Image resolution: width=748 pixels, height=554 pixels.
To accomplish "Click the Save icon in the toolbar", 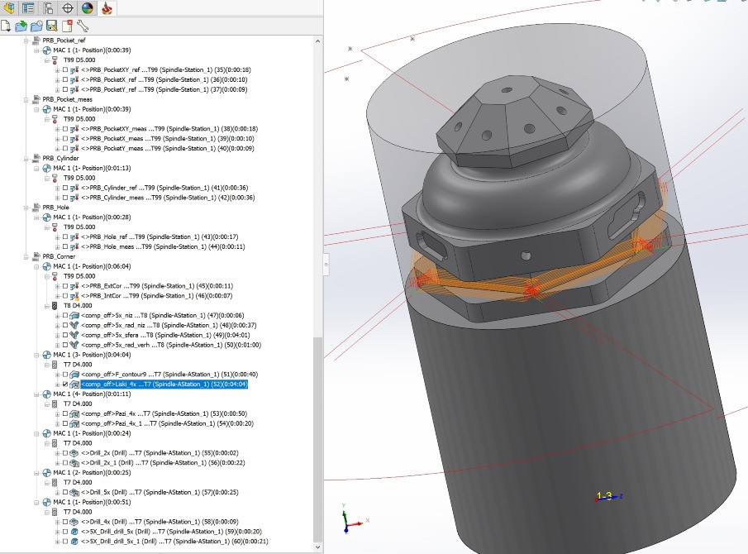I will coord(52,26).
